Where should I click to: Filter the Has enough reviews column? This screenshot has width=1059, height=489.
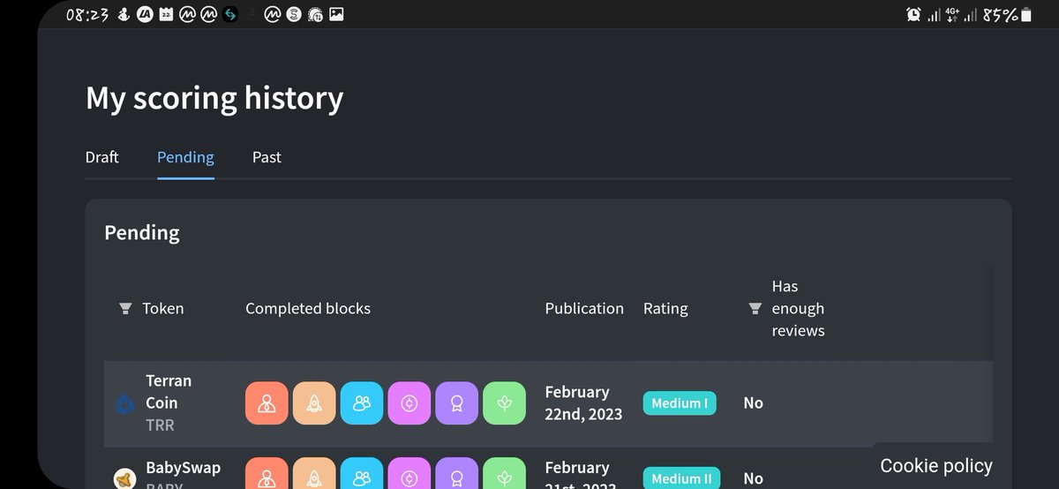(755, 309)
